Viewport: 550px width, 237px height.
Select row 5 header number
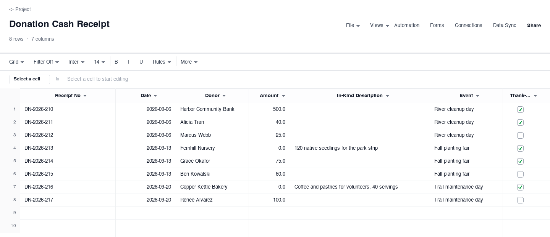15,161
